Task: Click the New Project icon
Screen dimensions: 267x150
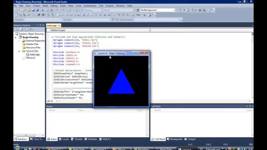Action: point(17,10)
